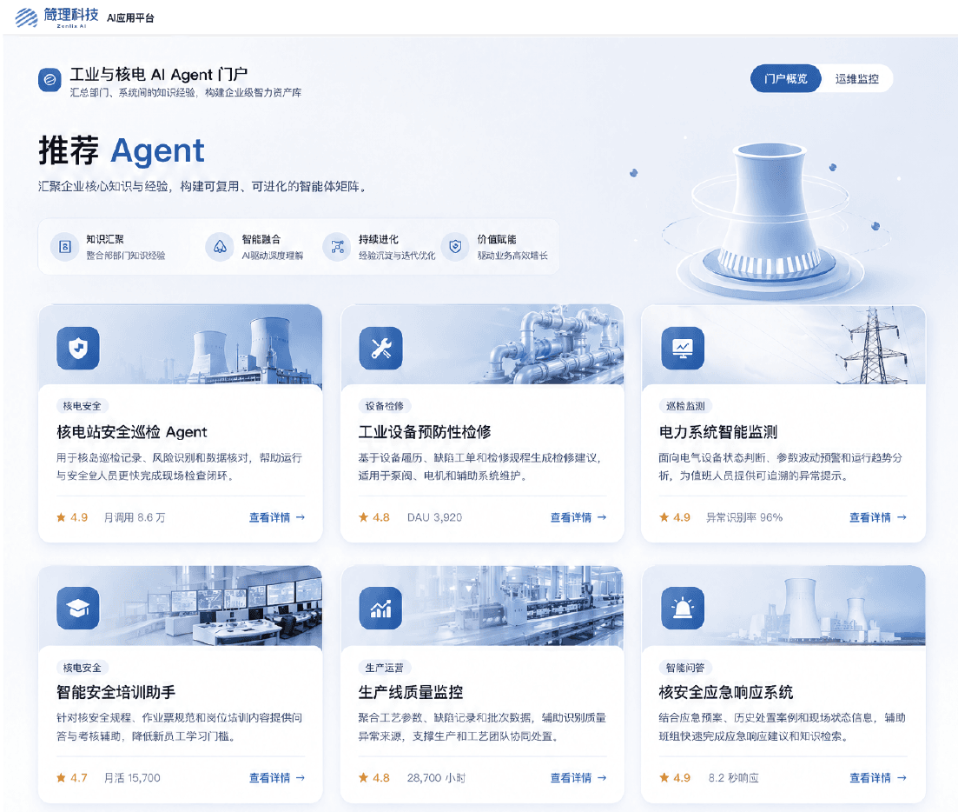Click 核电安全 tag on 智能安全培训助手 card

click(83, 668)
